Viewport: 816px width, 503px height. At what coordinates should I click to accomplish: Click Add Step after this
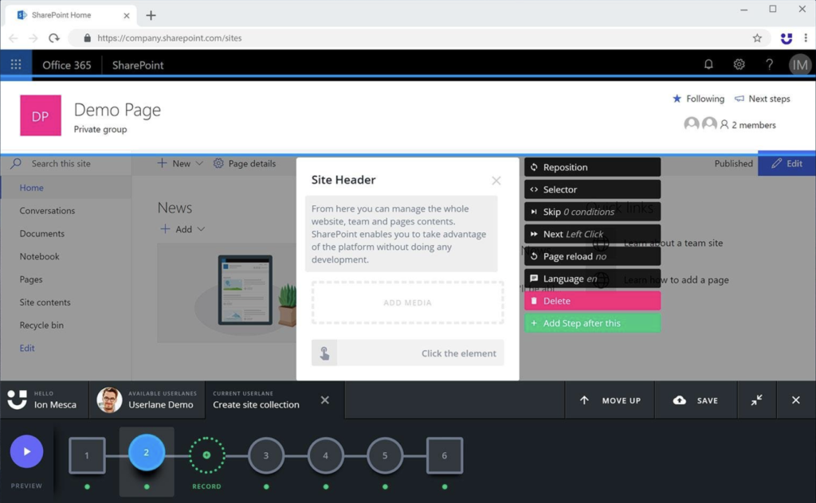tap(593, 322)
